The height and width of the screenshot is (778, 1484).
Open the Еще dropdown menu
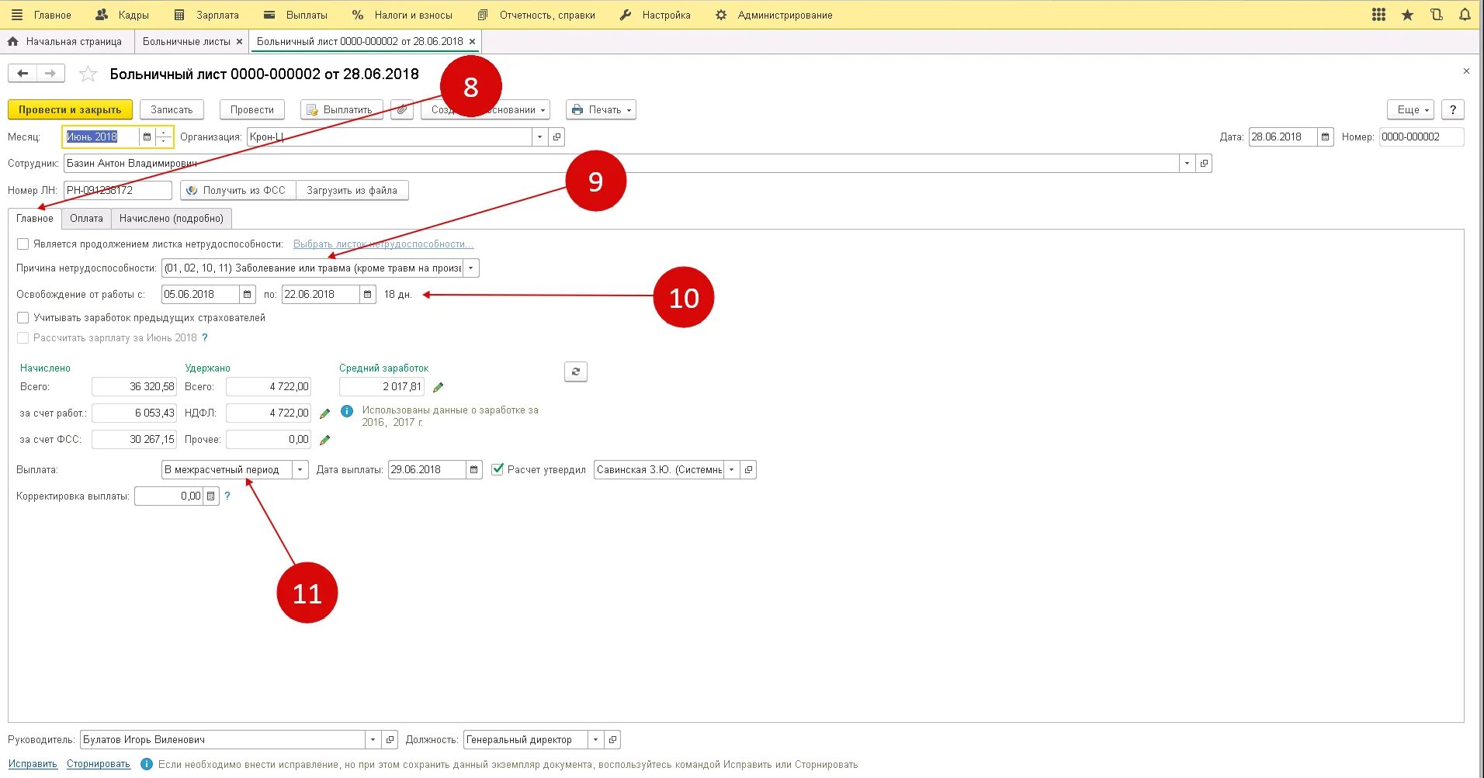pyautogui.click(x=1410, y=109)
